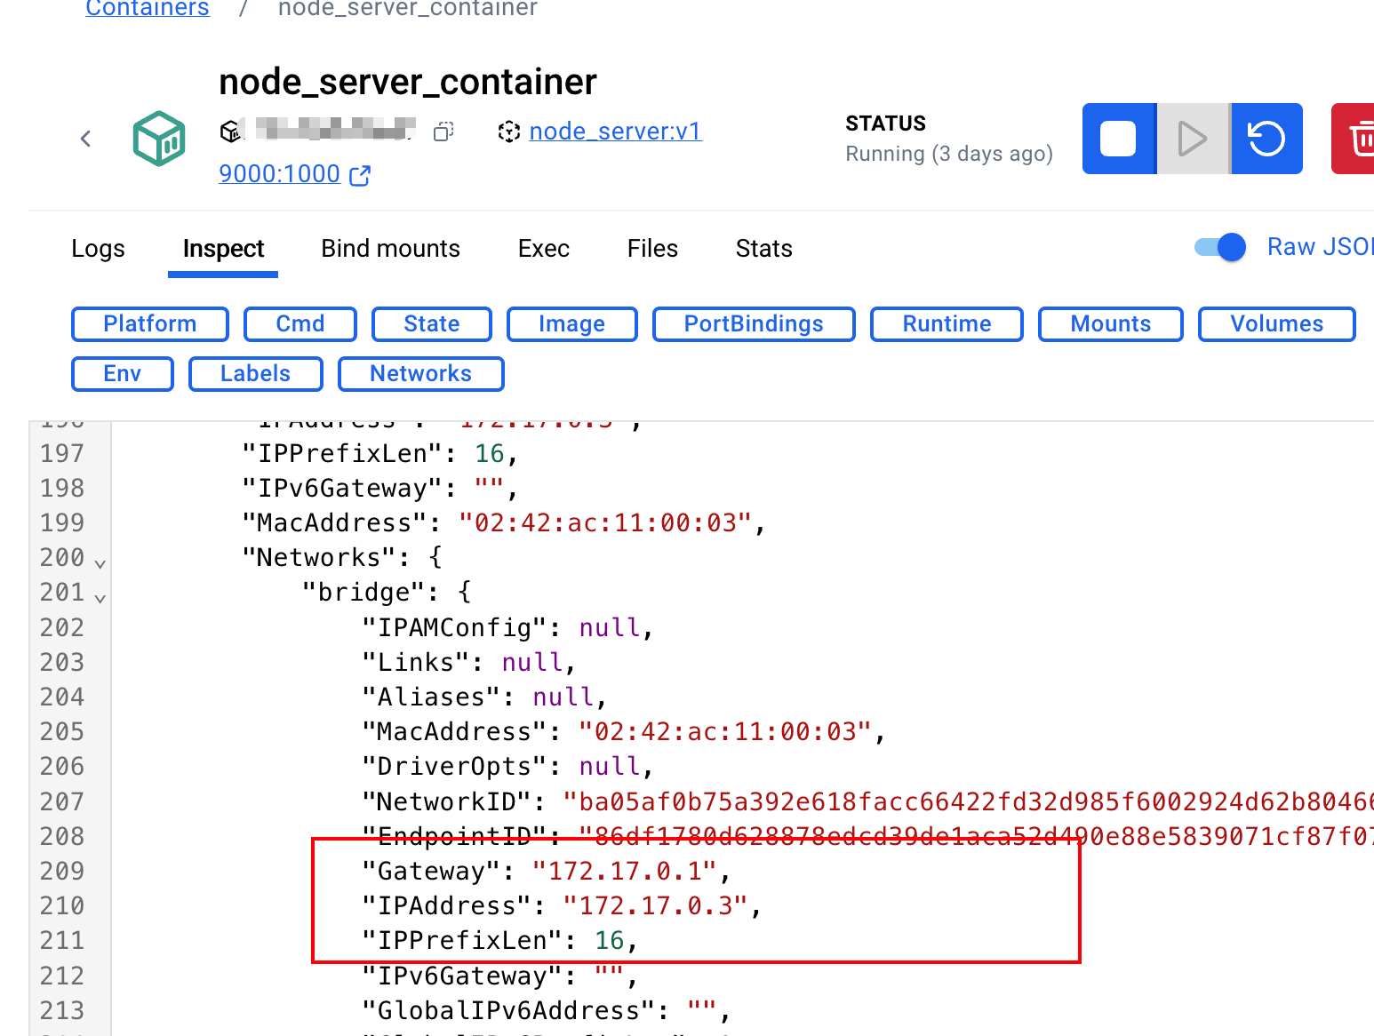Viewport: 1374px width, 1036px height.
Task: Toggle the Raw JSON switch
Action: point(1220,247)
